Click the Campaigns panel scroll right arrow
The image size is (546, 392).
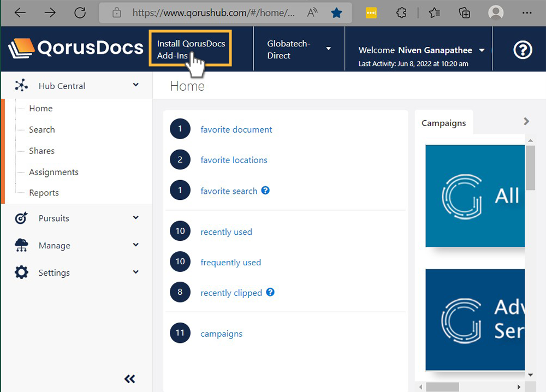pos(519,387)
